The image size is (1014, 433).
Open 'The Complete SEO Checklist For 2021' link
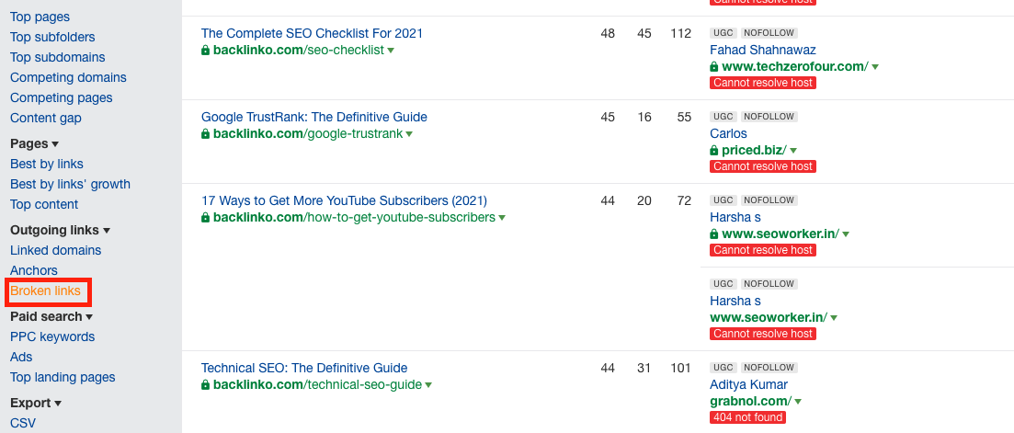pyautogui.click(x=312, y=33)
